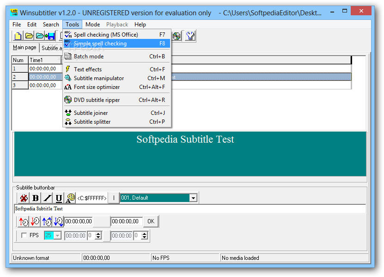
Task: Click the DVD subtitle ripper disc icon
Action: tap(68, 100)
